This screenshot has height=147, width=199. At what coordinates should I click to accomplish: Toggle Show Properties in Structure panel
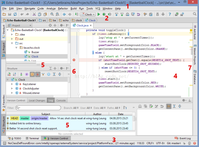click(x=27, y=74)
